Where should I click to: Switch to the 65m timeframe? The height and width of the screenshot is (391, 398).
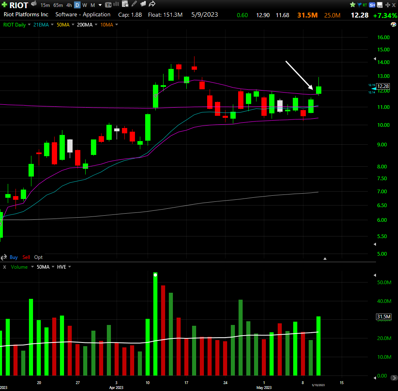coord(58,5)
